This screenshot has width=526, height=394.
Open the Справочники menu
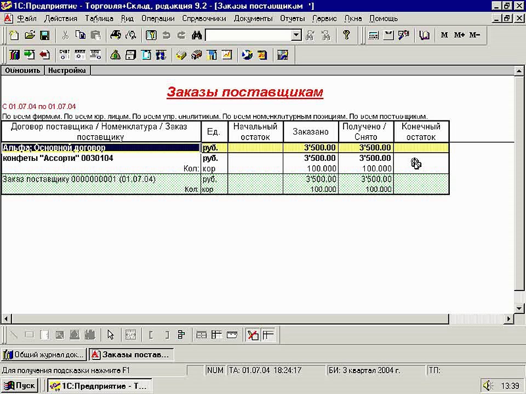point(204,19)
